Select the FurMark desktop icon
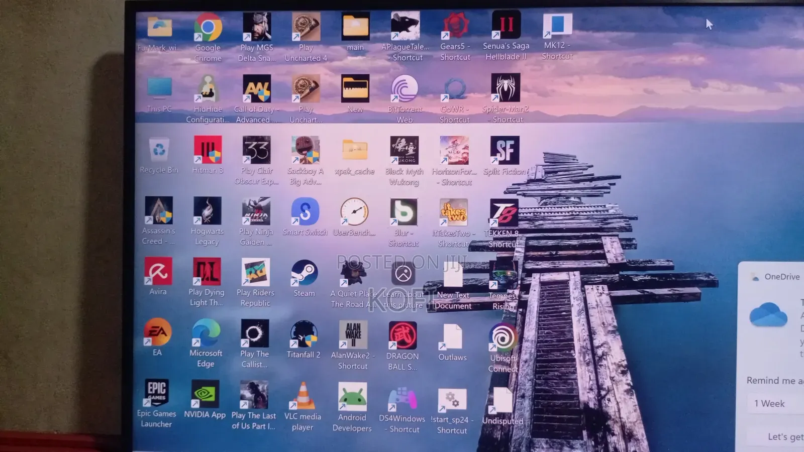 tap(160, 27)
